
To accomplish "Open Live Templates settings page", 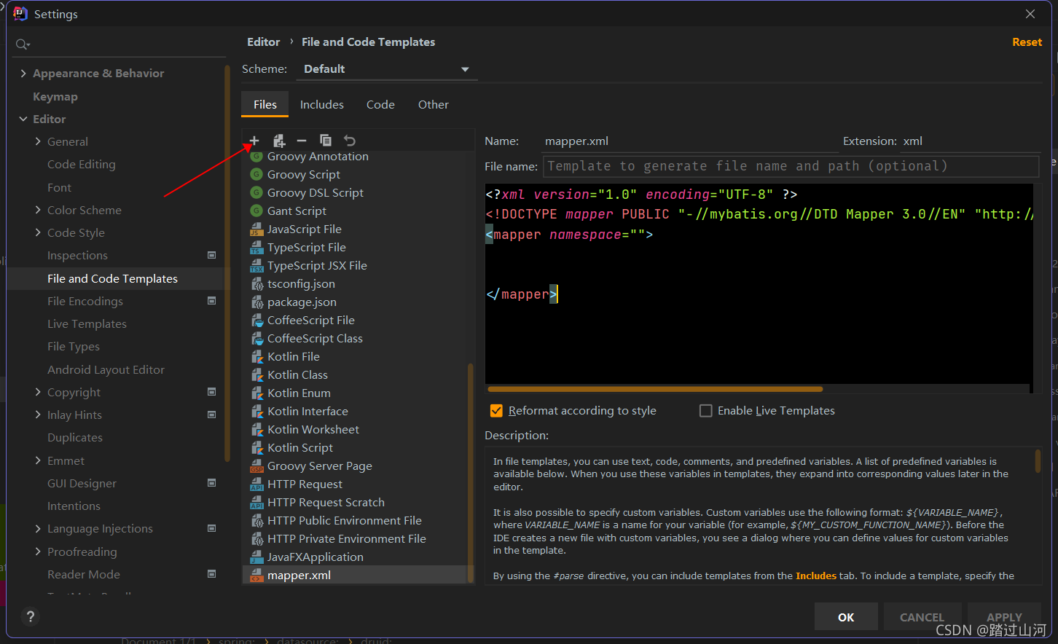I will pyautogui.click(x=87, y=323).
